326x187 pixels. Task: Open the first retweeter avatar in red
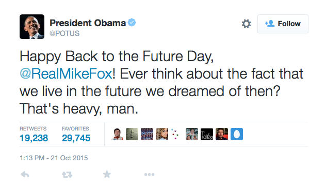pyautogui.click(x=117, y=134)
